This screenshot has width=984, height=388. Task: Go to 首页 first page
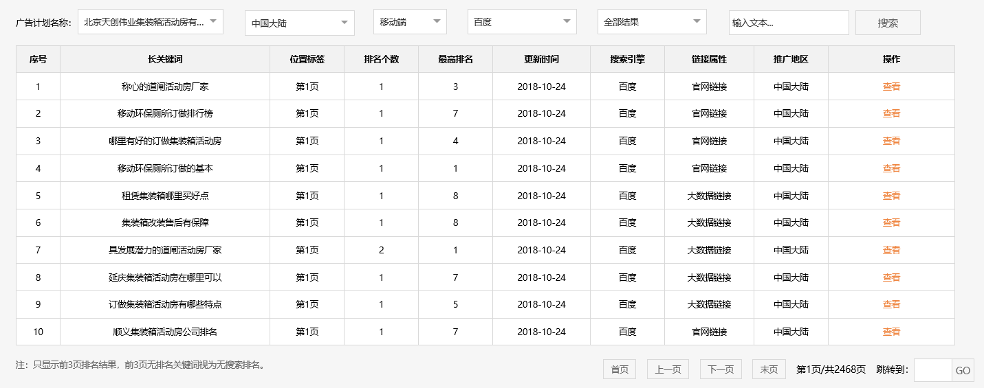(x=620, y=369)
